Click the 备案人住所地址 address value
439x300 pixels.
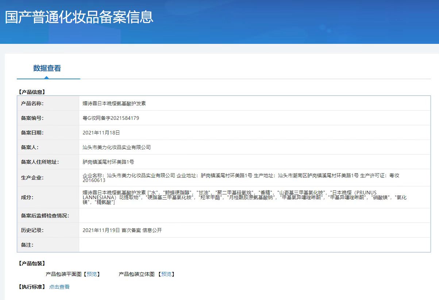[x=108, y=162]
